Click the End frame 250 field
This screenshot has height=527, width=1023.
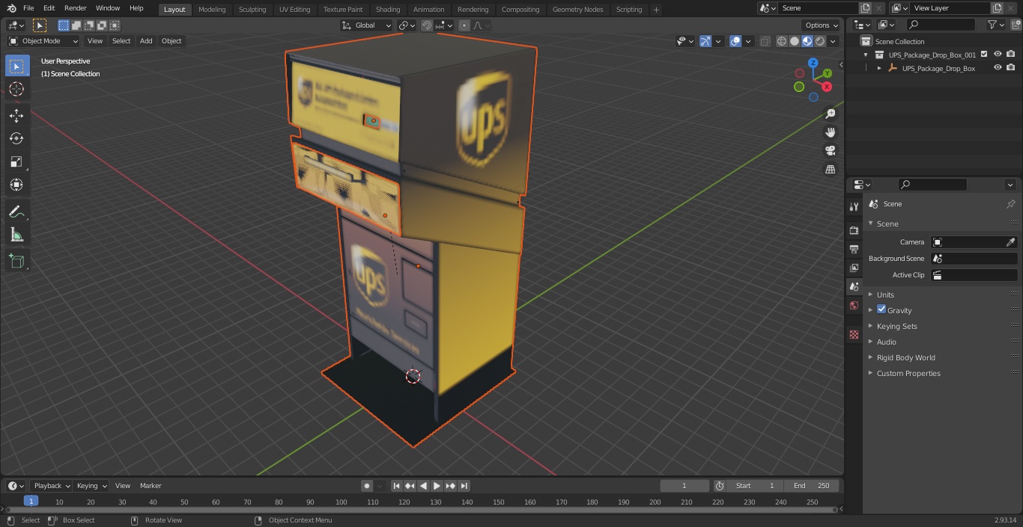click(x=812, y=486)
